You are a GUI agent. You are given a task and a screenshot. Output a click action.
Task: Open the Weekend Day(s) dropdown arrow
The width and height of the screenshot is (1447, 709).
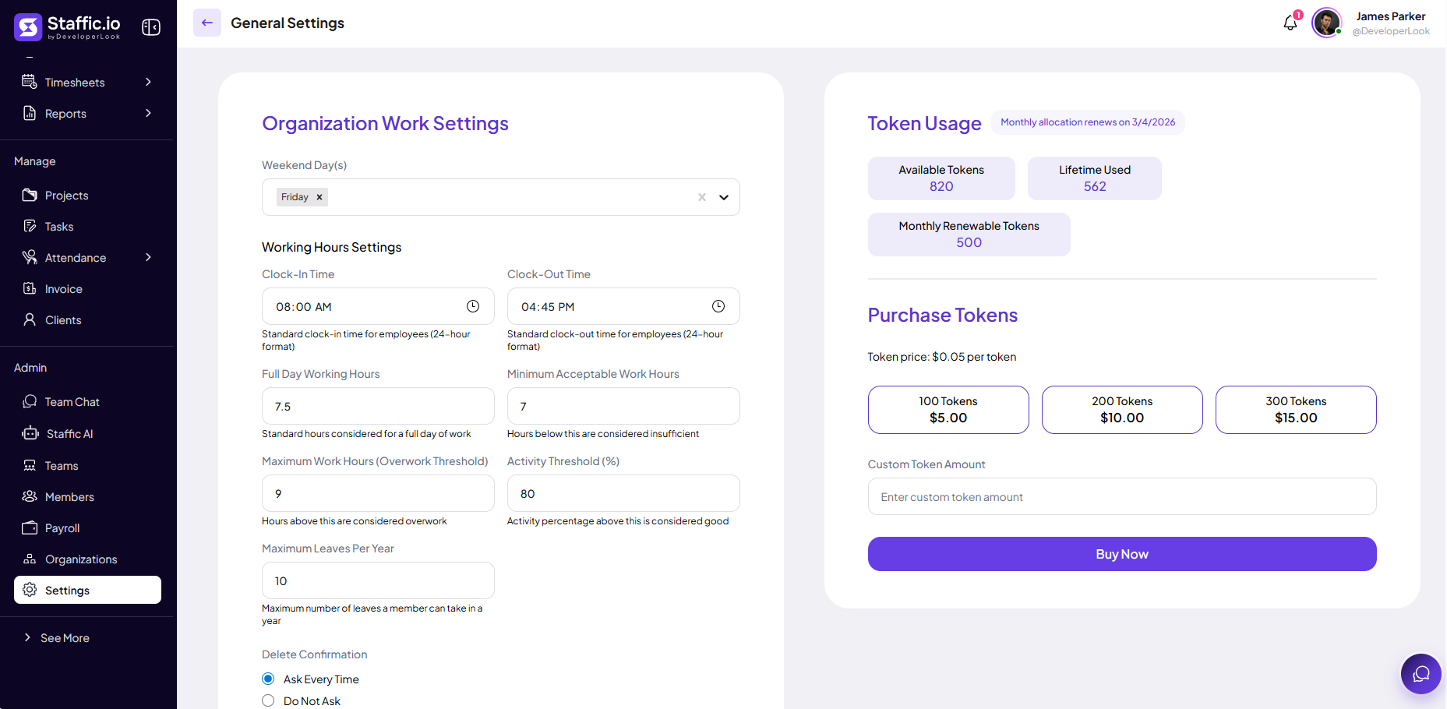pos(724,197)
